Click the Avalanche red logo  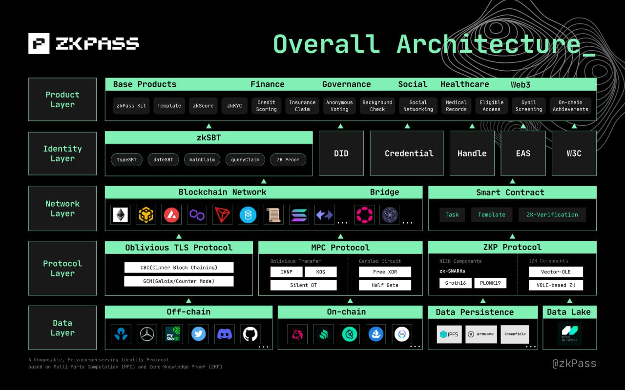coord(171,214)
